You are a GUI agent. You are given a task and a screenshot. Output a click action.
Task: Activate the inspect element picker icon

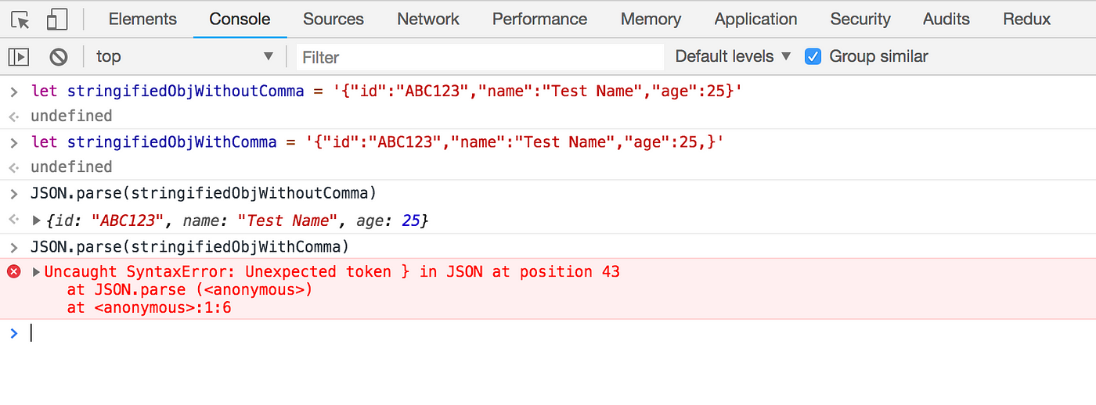click(x=20, y=20)
